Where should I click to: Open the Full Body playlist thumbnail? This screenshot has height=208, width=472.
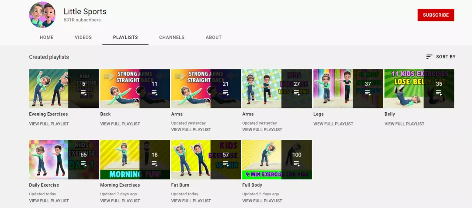(277, 159)
